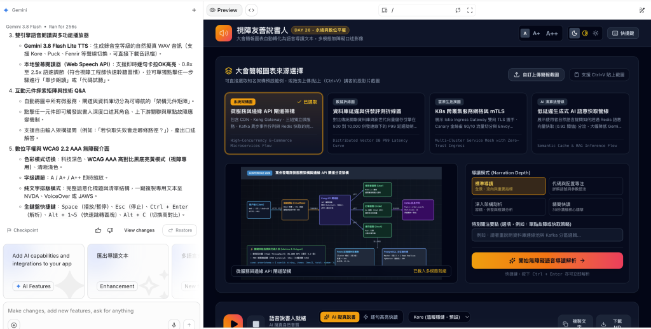
Task: Select high-contrast yellow mode icon
Action: pos(585,33)
